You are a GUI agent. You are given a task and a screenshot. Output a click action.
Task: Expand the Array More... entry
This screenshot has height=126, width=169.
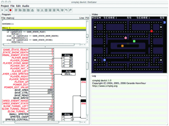click(69, 74)
